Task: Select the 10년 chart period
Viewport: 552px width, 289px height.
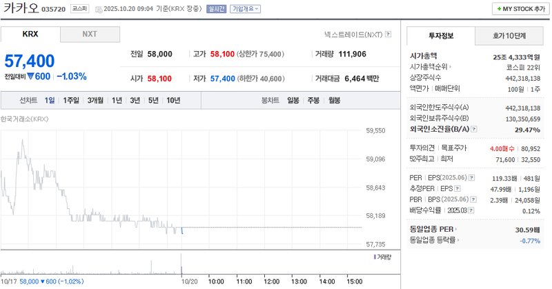Action: (x=174, y=101)
